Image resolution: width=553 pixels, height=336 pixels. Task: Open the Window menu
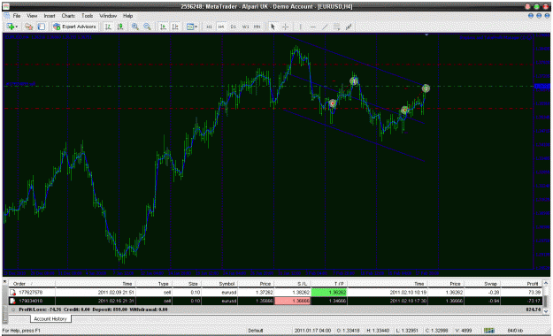click(x=108, y=16)
